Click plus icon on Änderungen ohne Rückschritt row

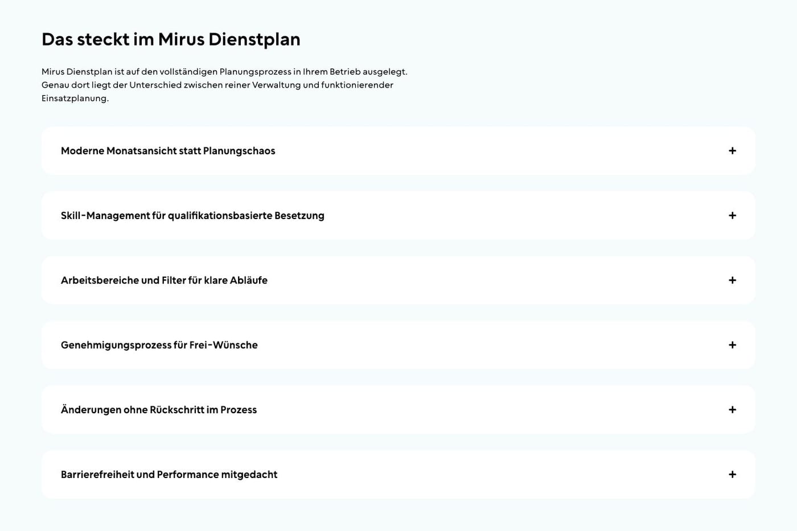click(732, 410)
